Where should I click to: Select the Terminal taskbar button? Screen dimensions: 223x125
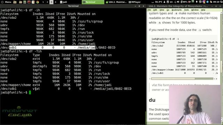pos(93,2)
